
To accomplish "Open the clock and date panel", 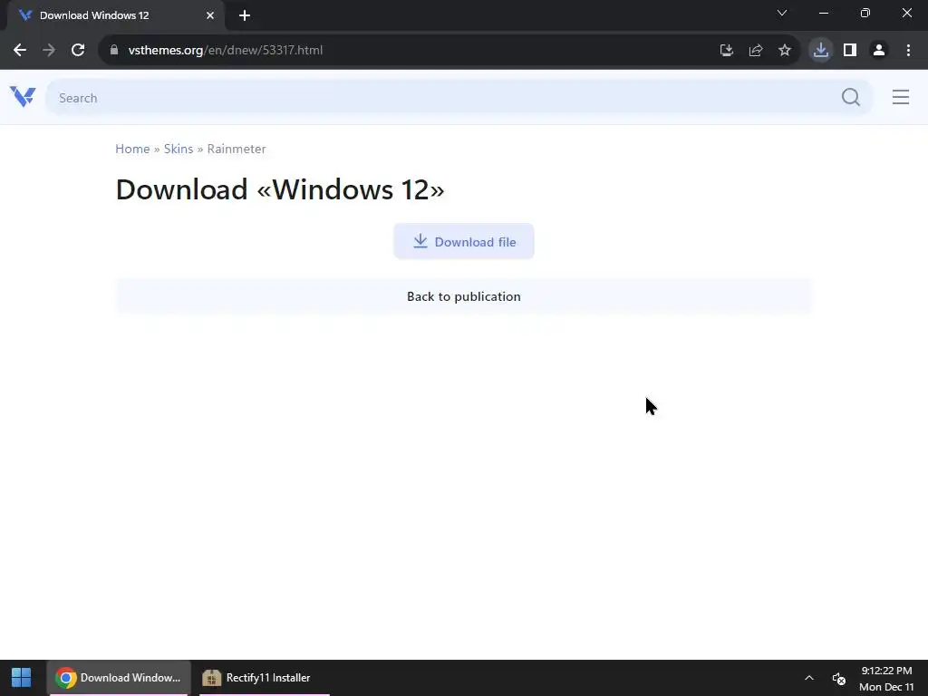I will 886,678.
